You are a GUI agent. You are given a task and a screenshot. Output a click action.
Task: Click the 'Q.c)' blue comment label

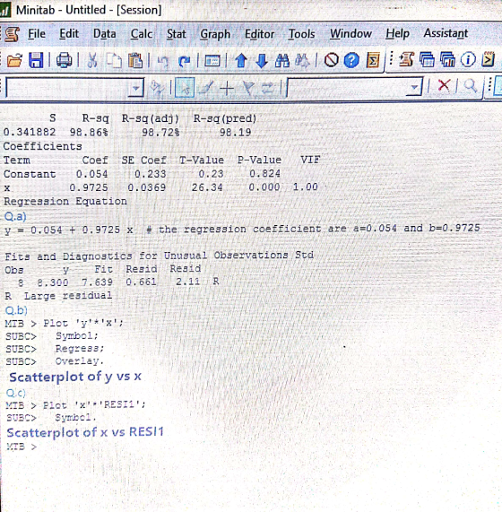[16, 393]
